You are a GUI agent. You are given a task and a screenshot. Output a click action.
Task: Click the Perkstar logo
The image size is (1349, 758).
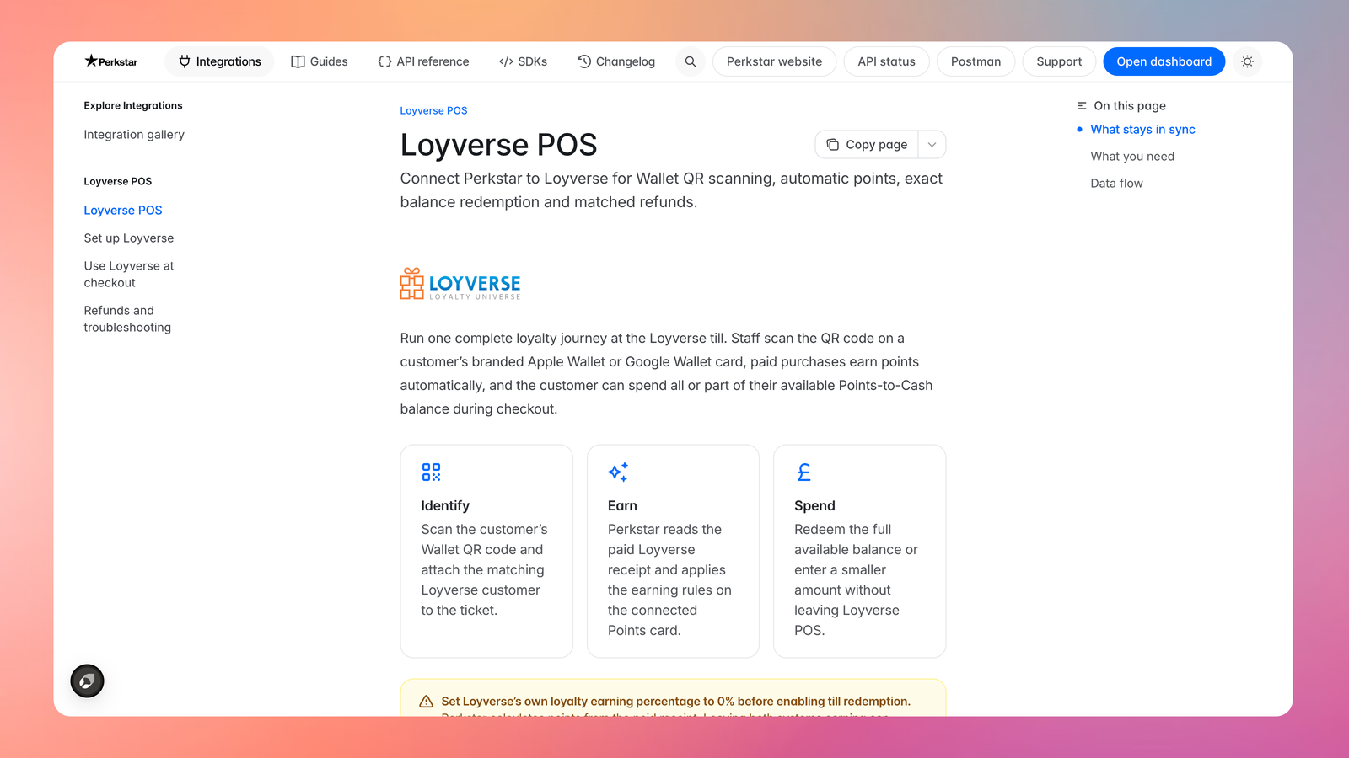(x=110, y=61)
